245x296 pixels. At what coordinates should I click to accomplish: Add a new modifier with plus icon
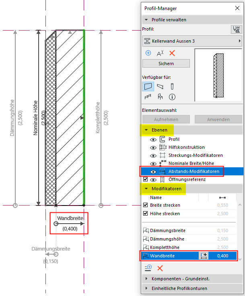coord(148,268)
